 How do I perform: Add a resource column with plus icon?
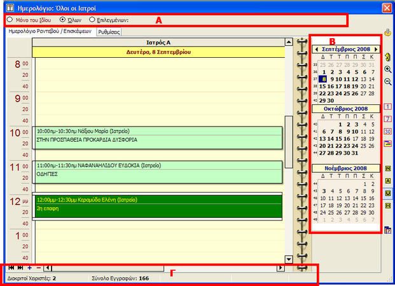point(29,268)
